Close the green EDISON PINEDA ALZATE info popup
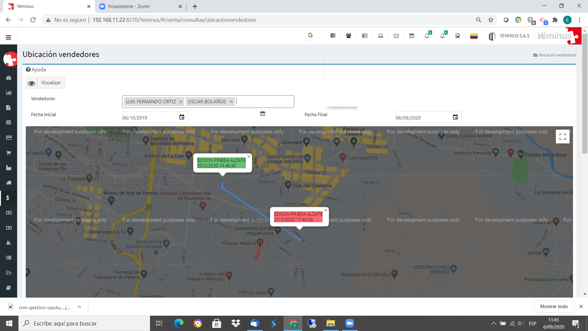Image resolution: width=588 pixels, height=331 pixels. click(x=249, y=157)
